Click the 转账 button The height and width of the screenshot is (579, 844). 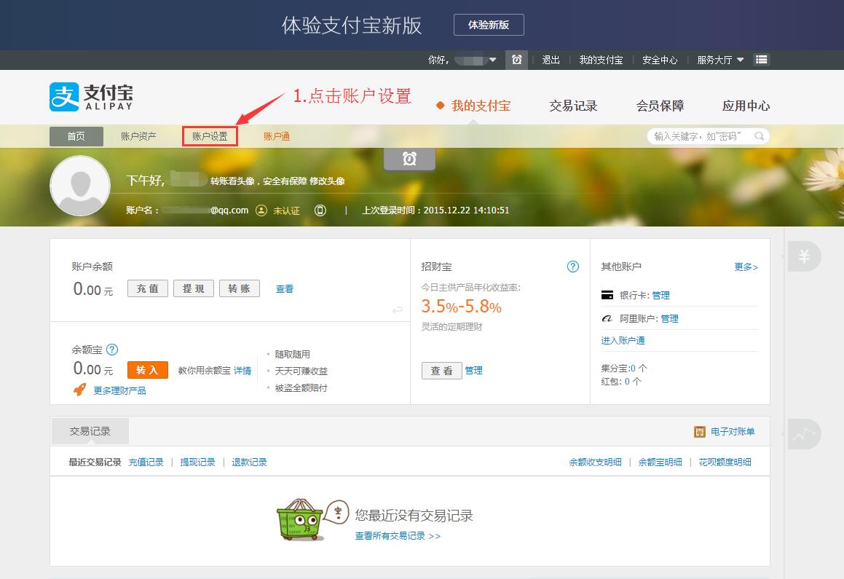(239, 288)
